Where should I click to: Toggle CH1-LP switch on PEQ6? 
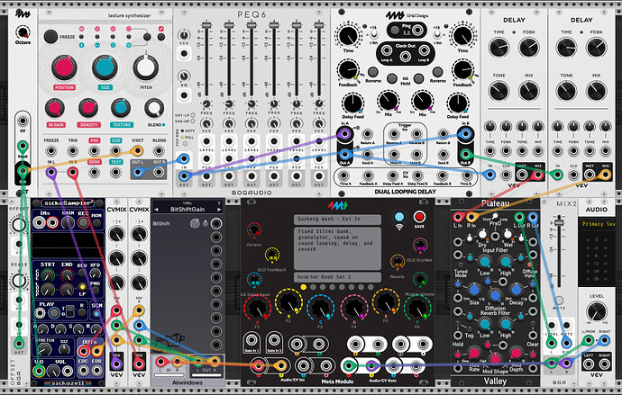point(193,115)
